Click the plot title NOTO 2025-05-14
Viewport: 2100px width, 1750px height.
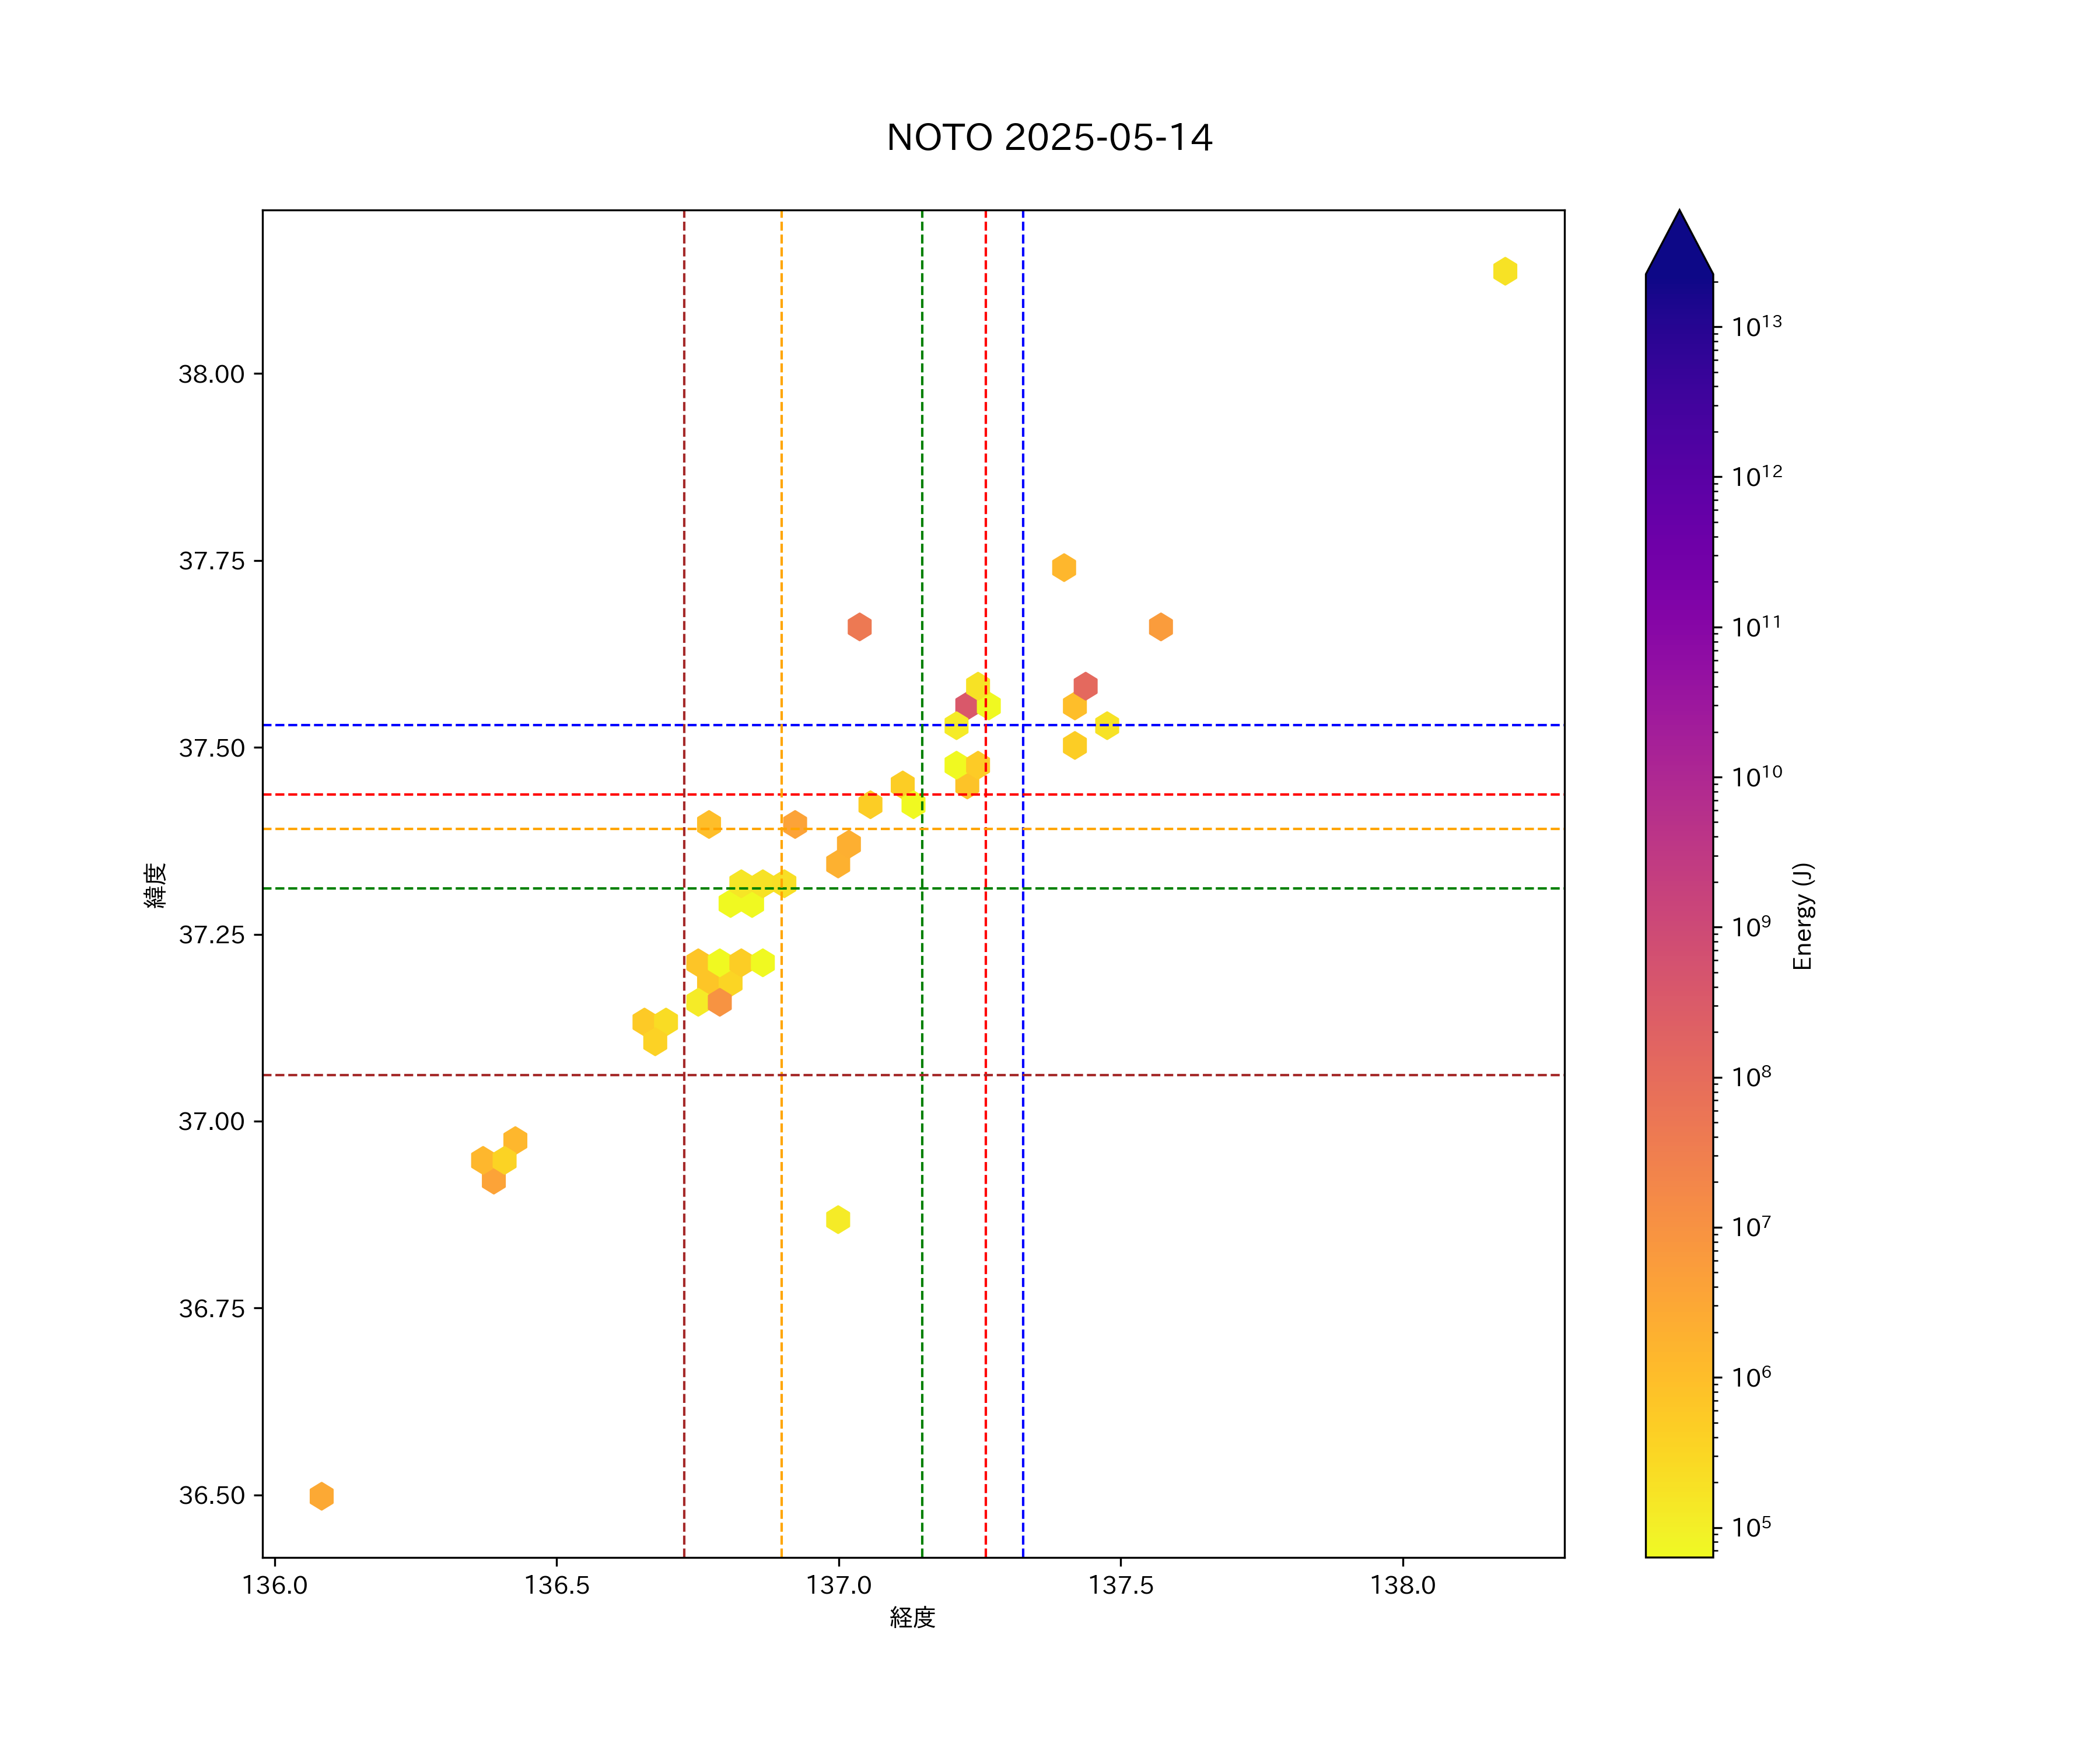(1049, 137)
